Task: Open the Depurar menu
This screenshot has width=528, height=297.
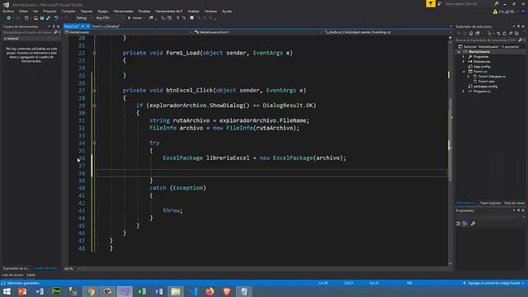Action: click(87, 11)
